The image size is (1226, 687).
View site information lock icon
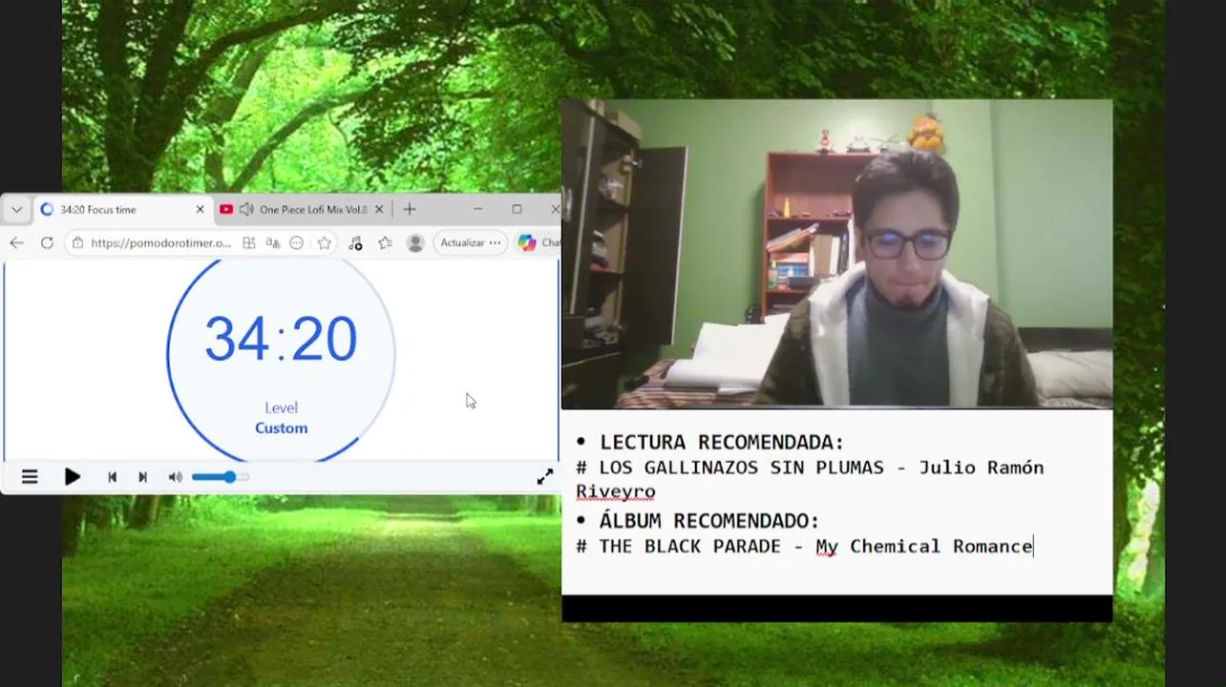(78, 243)
